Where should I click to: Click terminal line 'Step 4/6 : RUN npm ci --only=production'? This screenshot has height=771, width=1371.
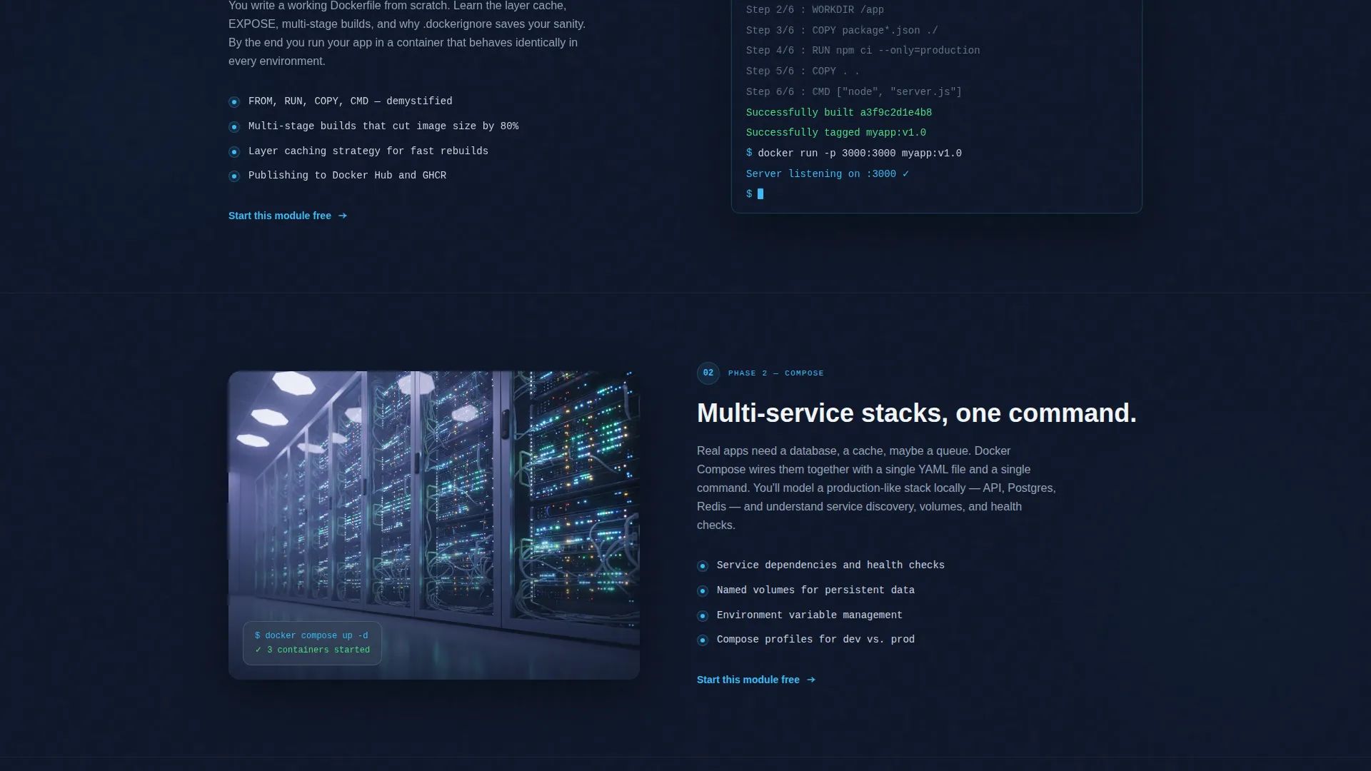click(863, 51)
